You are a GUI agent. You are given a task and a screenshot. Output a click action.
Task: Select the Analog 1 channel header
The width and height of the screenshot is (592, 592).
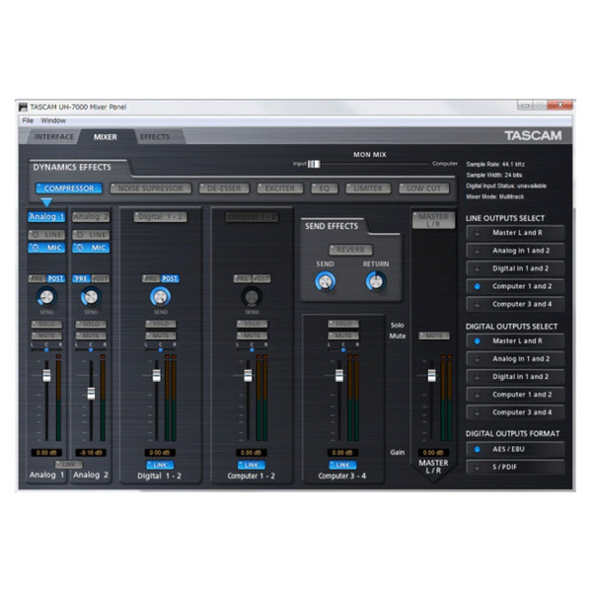[x=46, y=217]
